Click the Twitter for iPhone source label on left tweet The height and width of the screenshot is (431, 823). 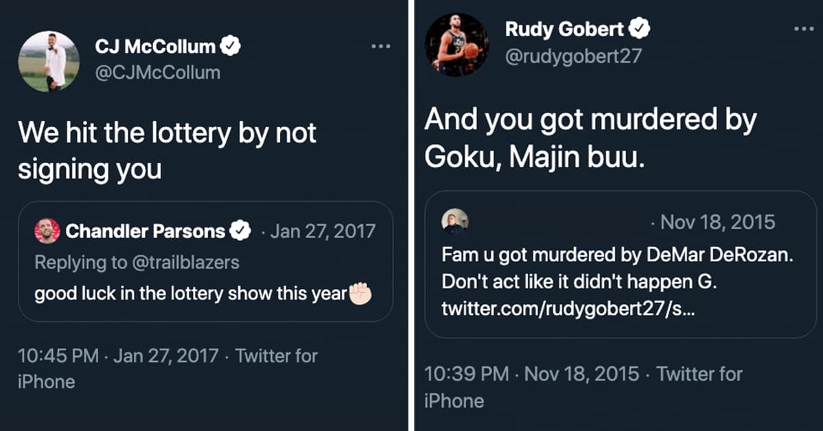(277, 356)
